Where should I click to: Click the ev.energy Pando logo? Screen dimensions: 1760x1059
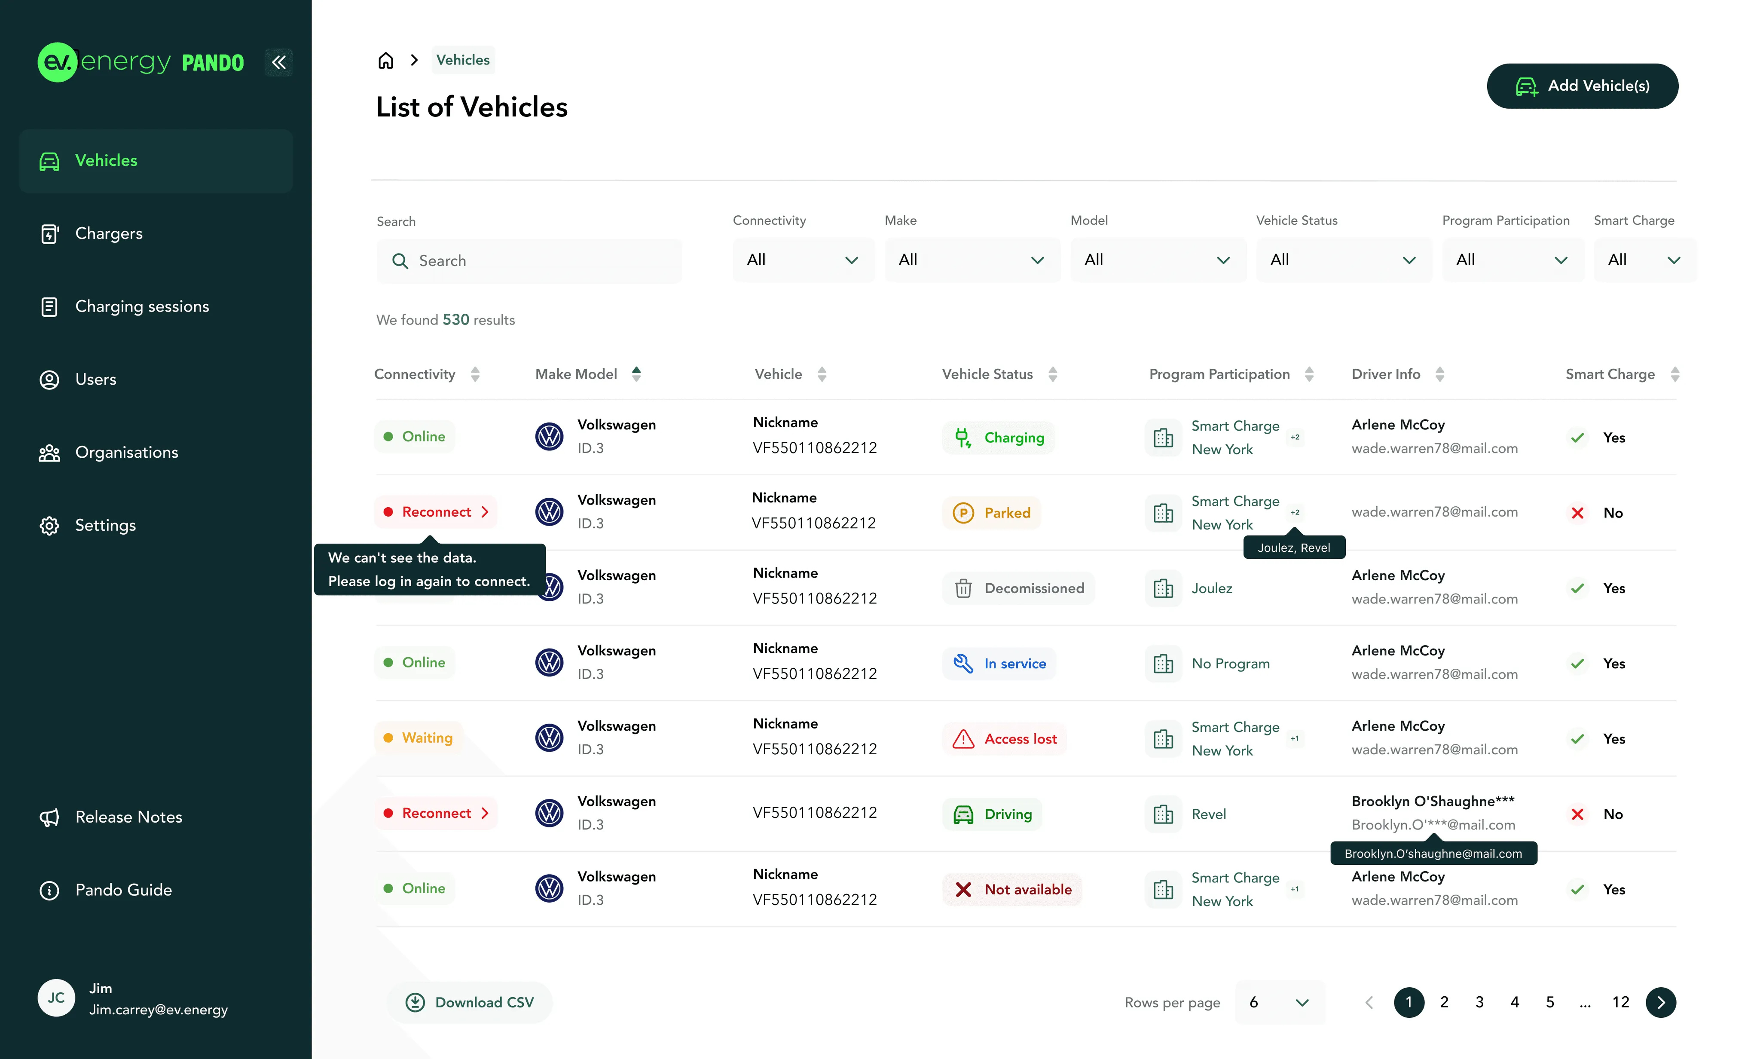(141, 62)
